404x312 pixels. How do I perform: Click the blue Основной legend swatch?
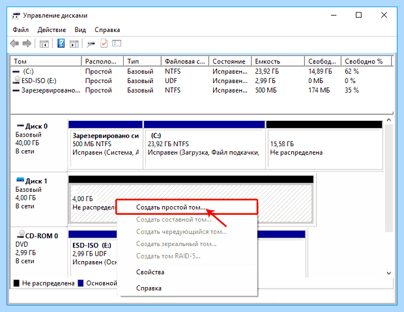81,283
